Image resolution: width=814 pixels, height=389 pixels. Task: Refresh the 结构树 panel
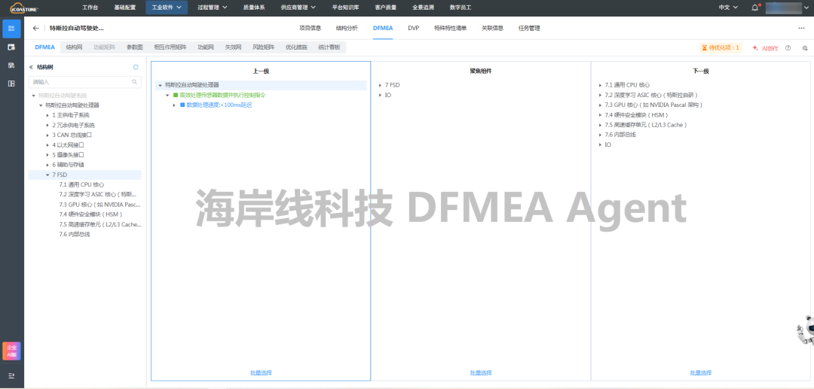136,67
